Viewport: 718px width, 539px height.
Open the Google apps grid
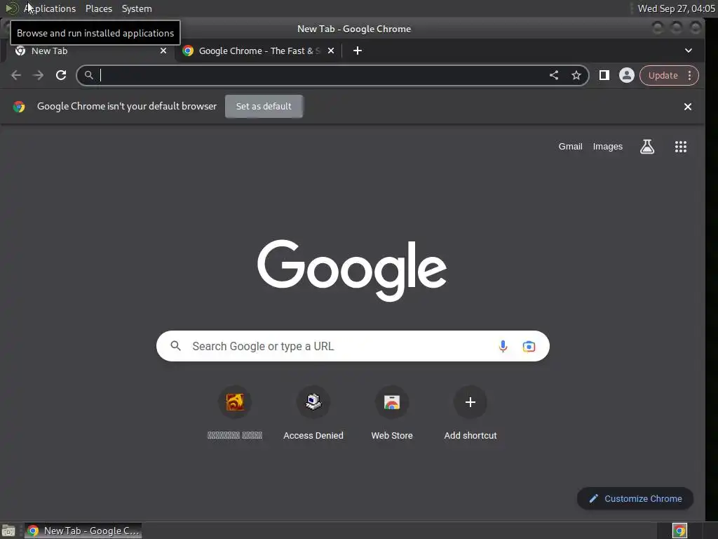[680, 147]
